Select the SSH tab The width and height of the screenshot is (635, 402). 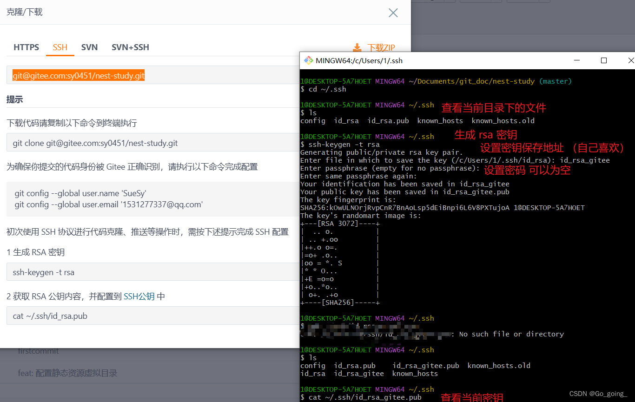[60, 47]
